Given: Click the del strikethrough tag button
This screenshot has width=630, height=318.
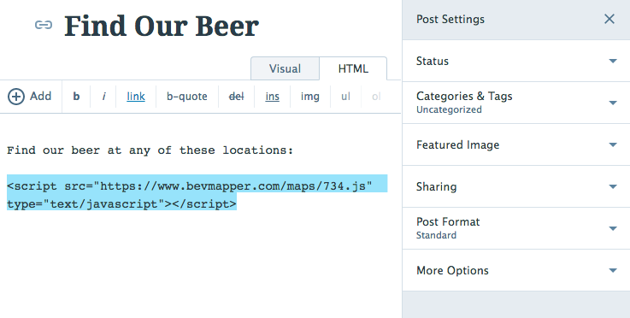Looking at the screenshot, I should coord(236,97).
